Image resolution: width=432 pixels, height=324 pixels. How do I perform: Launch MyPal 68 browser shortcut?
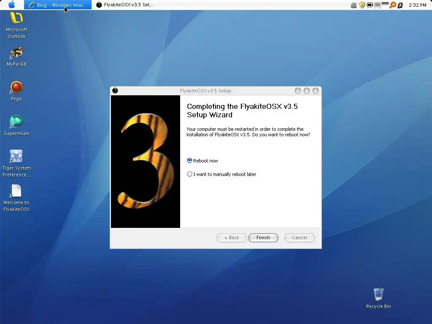(x=16, y=57)
